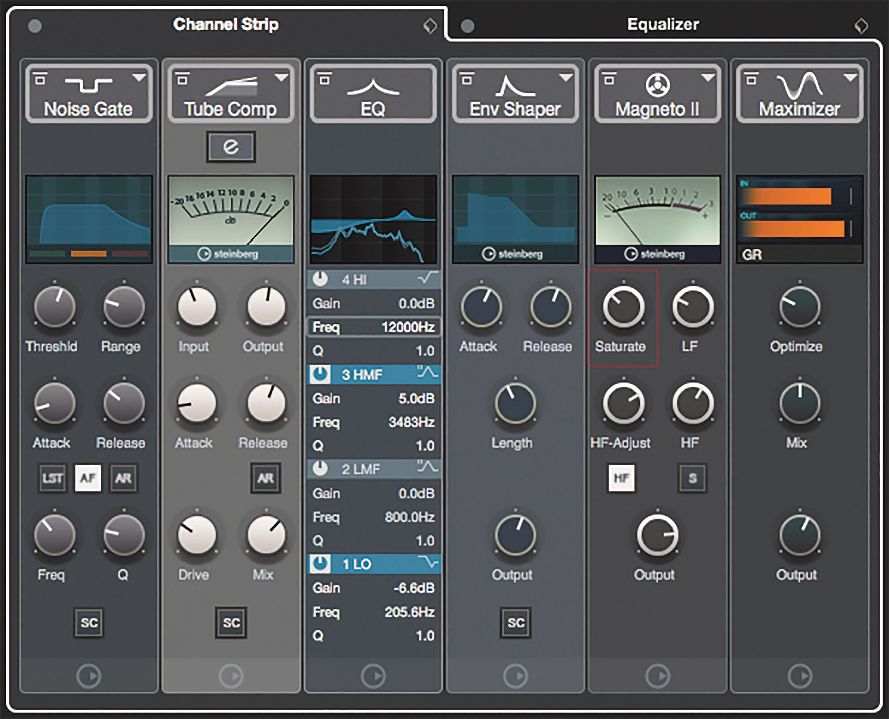Click the play icon below Env Shaper
Viewport: 889px width, 719px height.
pyautogui.click(x=515, y=676)
